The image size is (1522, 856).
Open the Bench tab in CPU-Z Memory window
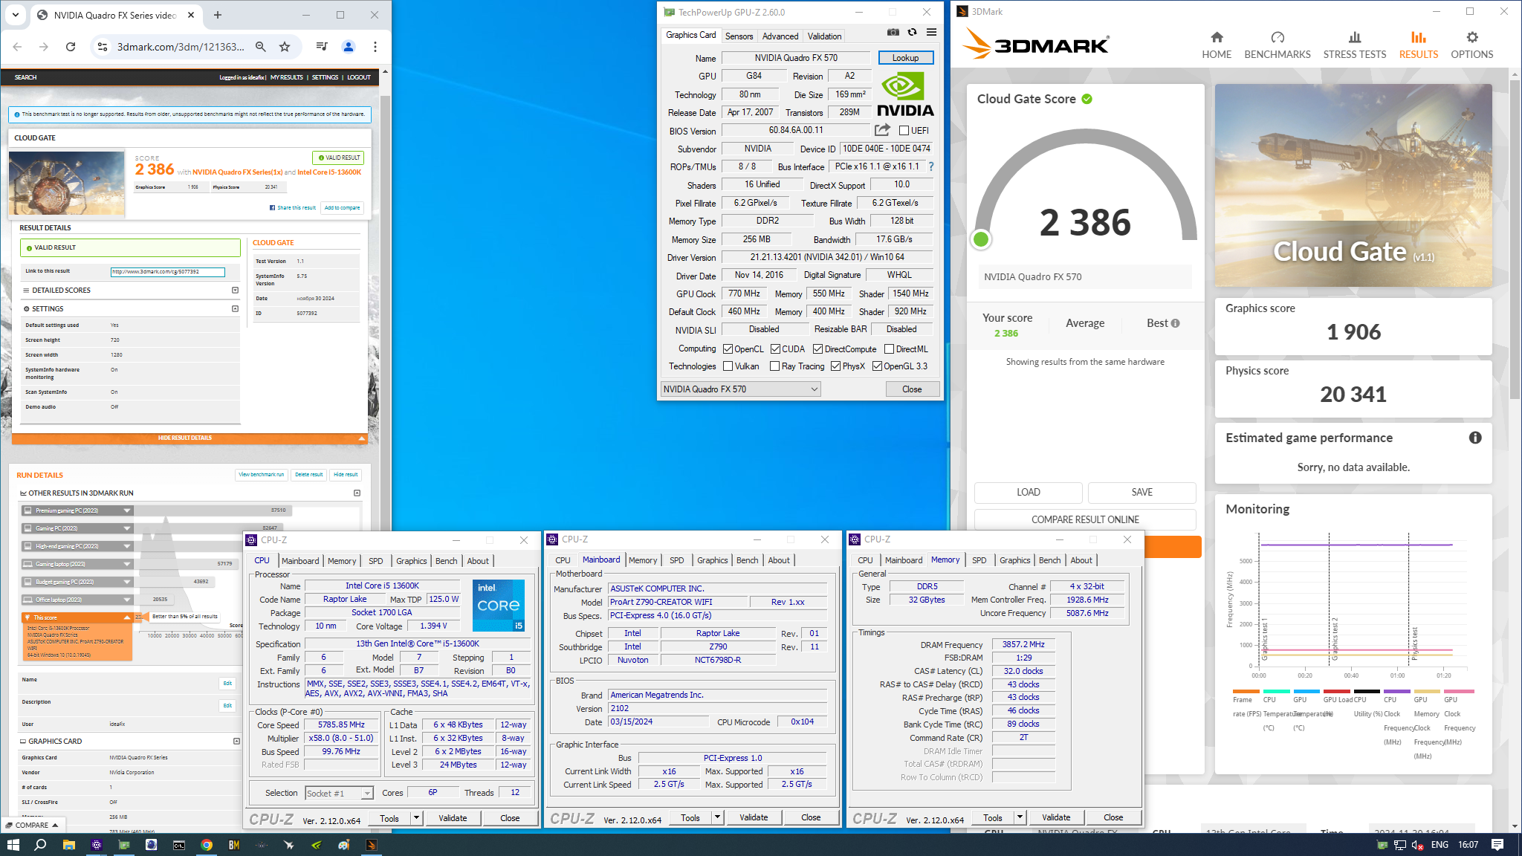coord(1049,560)
